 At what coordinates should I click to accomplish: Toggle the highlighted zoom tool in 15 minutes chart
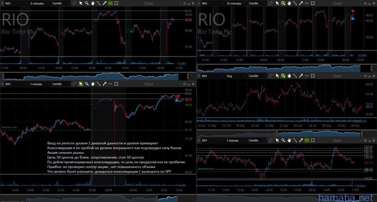coord(283,4)
